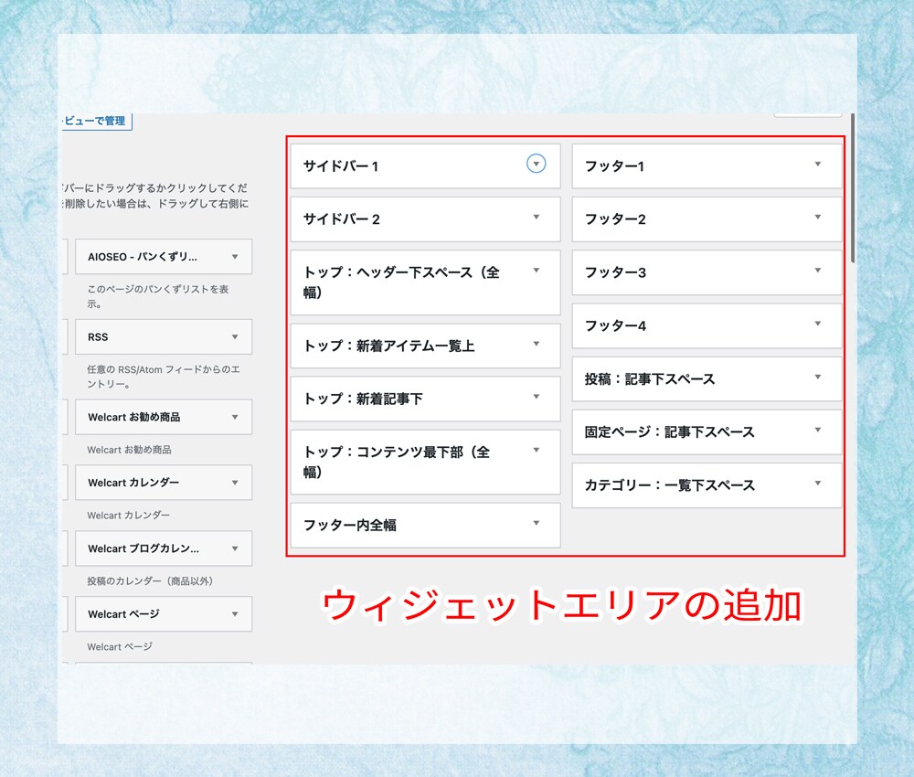Viewport: 914px width, 777px height.
Task: Click 固定ページ：記事下スペース title text
Action: coord(670,432)
